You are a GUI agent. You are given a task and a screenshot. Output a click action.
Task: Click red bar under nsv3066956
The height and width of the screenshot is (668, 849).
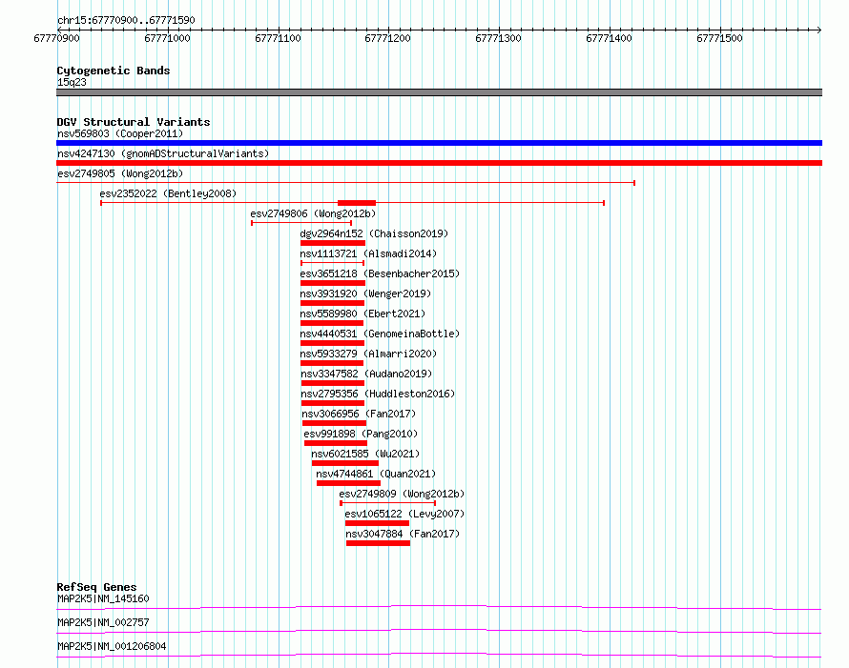[x=334, y=423]
